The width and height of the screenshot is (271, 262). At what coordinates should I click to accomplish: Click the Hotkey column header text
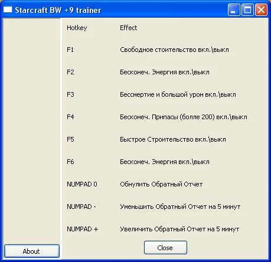(77, 28)
